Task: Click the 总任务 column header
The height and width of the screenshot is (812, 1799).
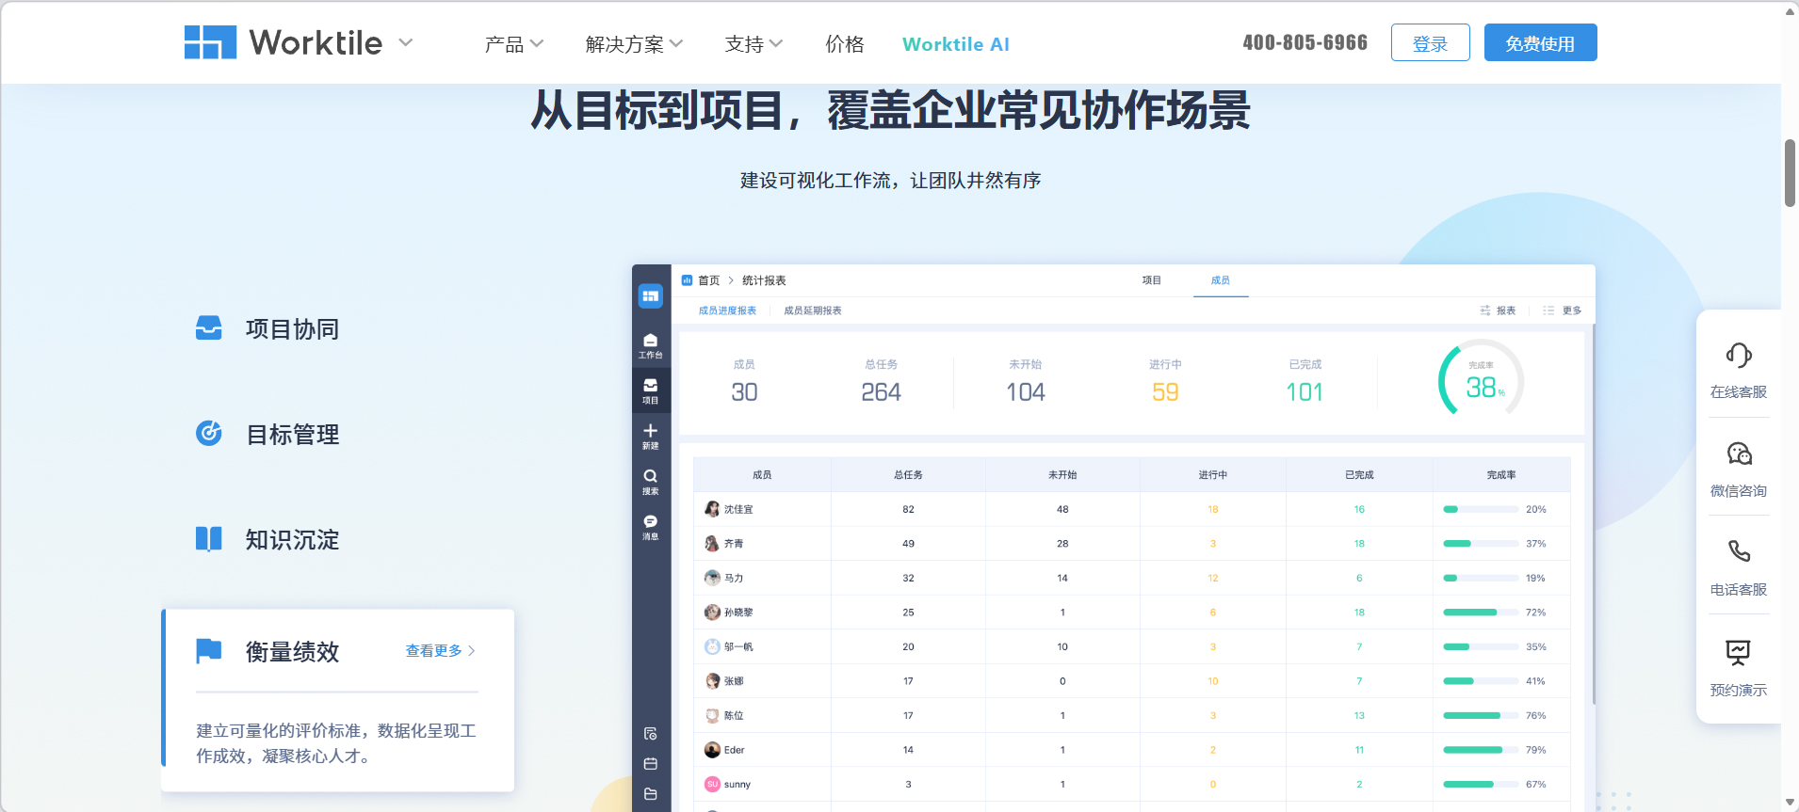Action: click(x=908, y=475)
